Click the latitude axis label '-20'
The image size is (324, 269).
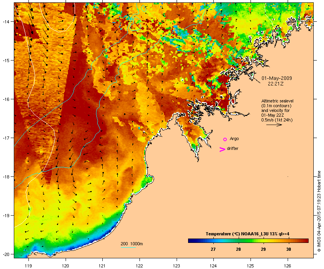coord(6,254)
